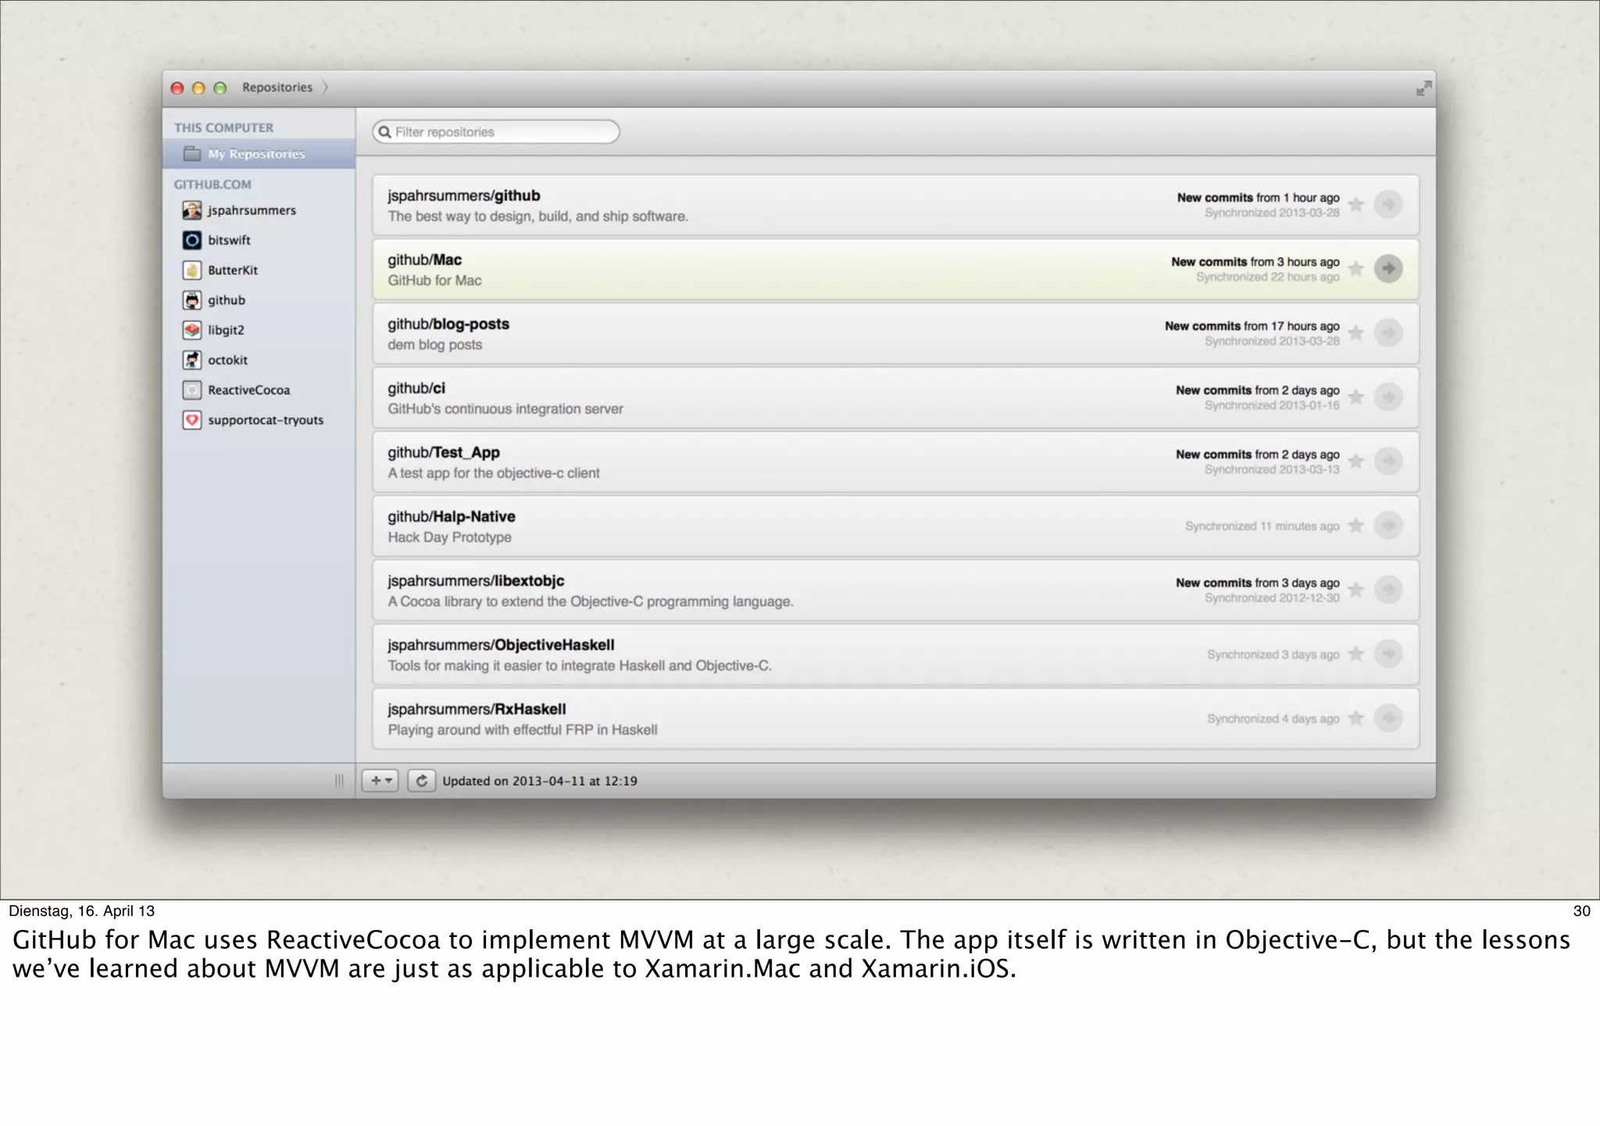Star the github/Mac repository
The height and width of the screenshot is (1126, 1600).
1356,269
